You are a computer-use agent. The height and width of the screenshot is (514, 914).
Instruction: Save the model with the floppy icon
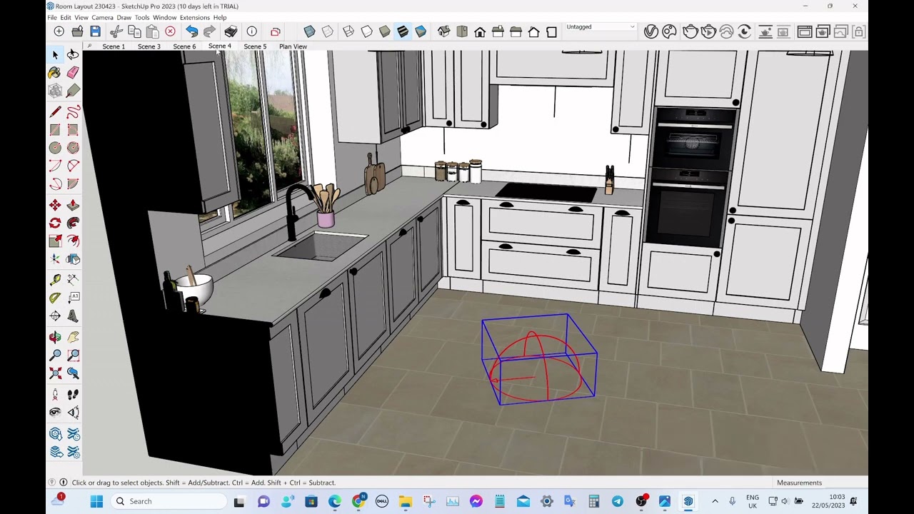tap(95, 31)
